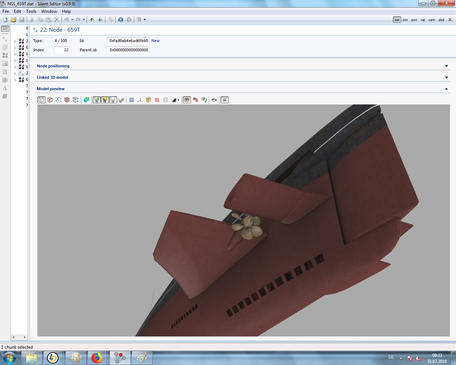Navigate back with the blue arrow
This screenshot has width=456, height=365.
pyautogui.click(x=121, y=20)
